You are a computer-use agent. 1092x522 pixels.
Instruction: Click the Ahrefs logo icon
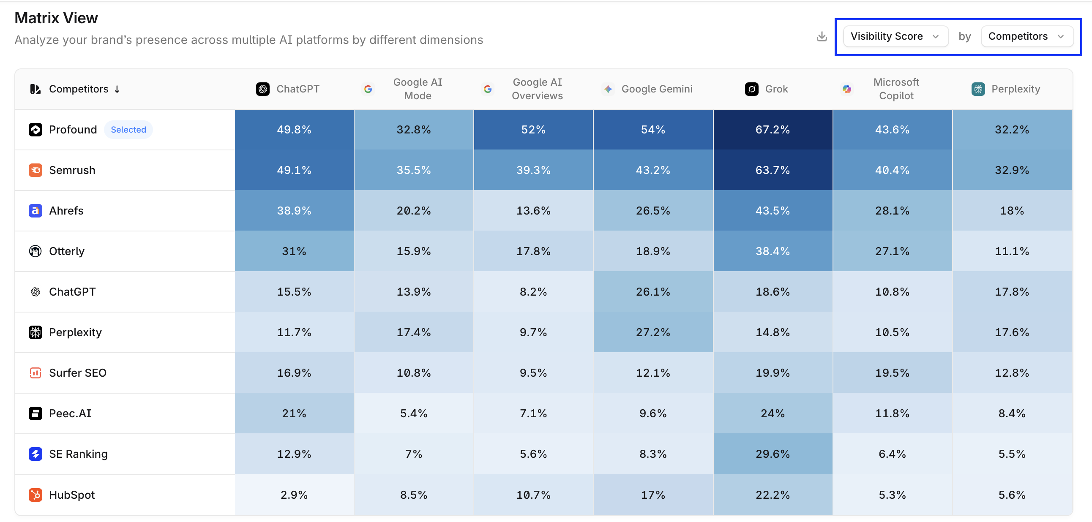pos(35,211)
